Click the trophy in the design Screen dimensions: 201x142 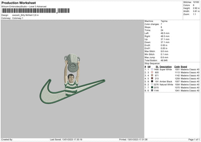pyautogui.click(x=72, y=63)
